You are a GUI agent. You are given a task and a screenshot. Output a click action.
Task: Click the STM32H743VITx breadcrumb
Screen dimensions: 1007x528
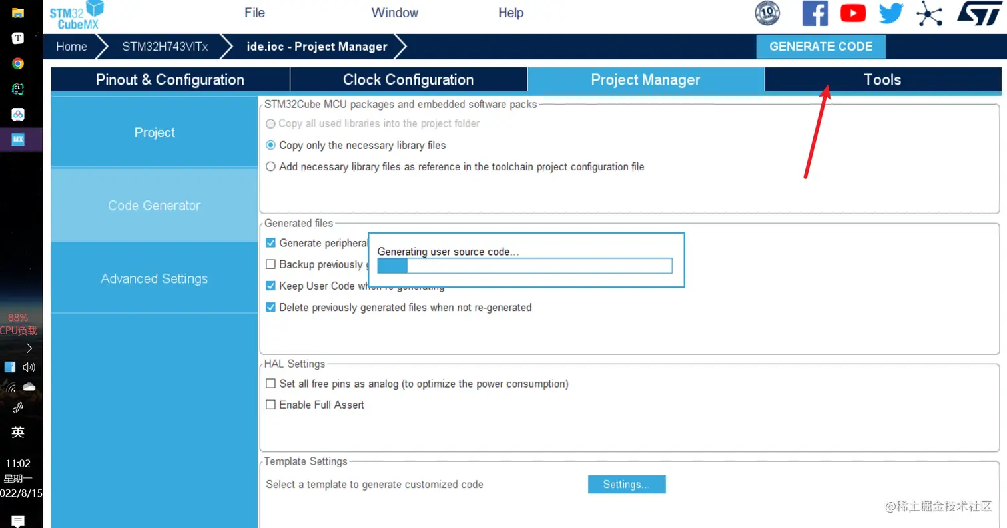[165, 47]
